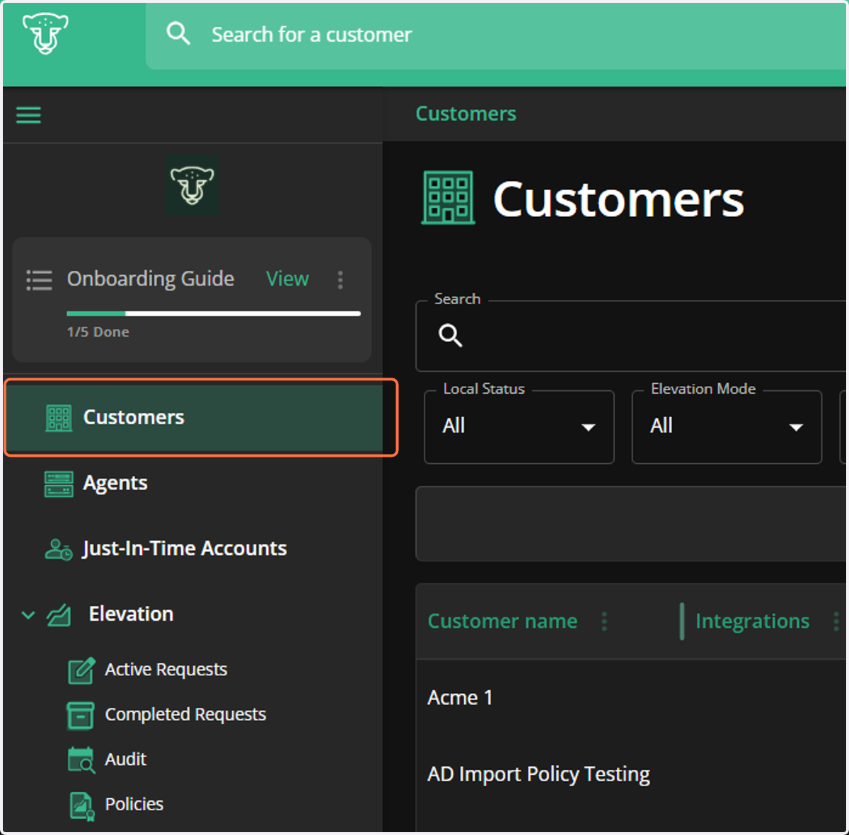Open the Customer name column menu
849x835 pixels.
[x=604, y=621]
